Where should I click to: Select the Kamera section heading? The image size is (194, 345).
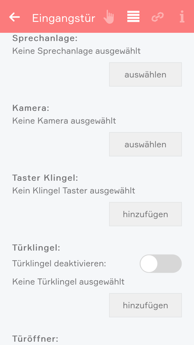[x=31, y=108]
